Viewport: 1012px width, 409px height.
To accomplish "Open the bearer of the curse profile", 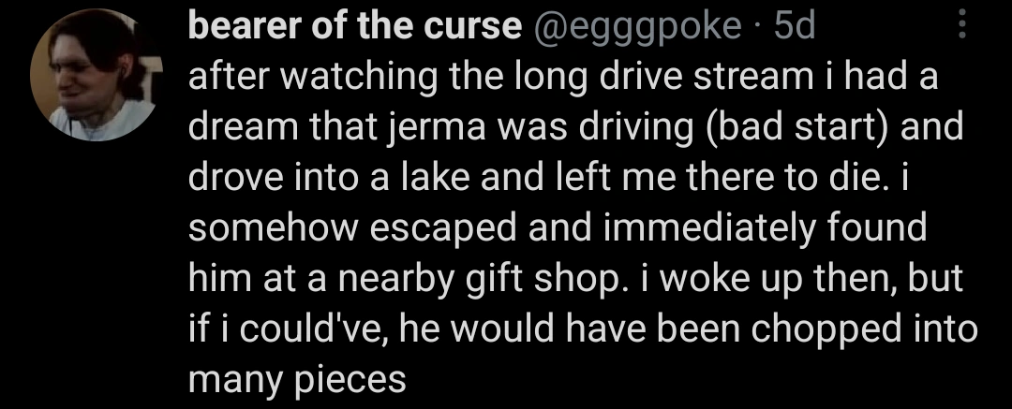I will click(x=354, y=30).
